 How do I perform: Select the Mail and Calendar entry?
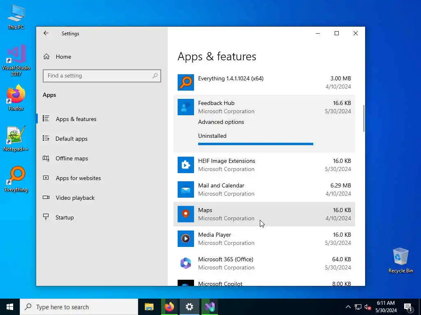click(x=264, y=189)
